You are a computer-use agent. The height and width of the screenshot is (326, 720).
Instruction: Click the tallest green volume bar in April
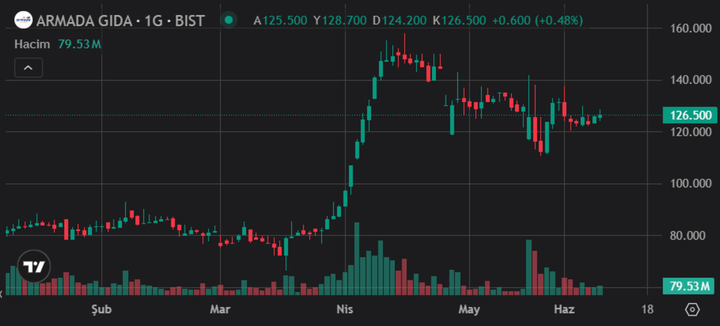tap(357, 259)
